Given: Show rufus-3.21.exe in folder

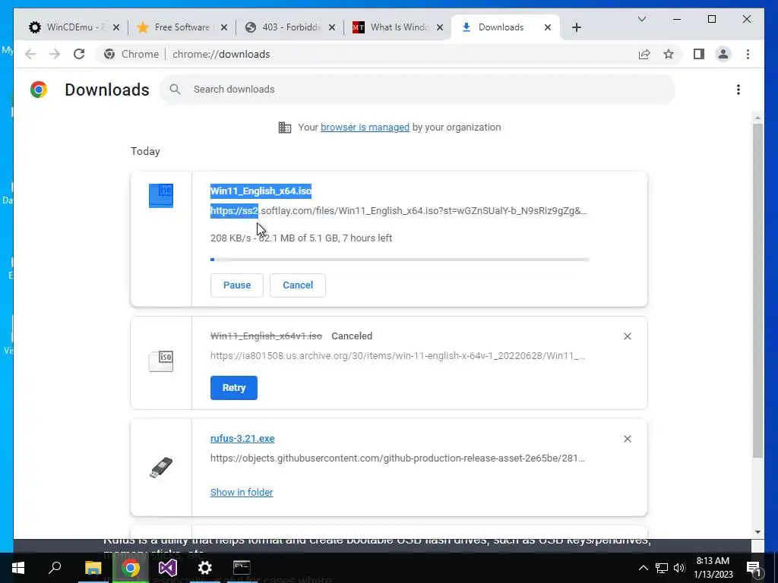Looking at the screenshot, I should pyautogui.click(x=242, y=492).
